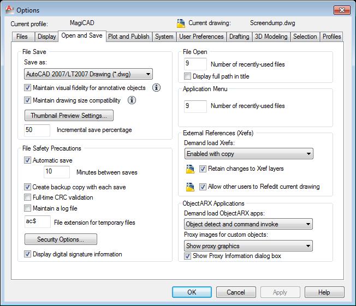Go to the System tab

tap(164, 37)
